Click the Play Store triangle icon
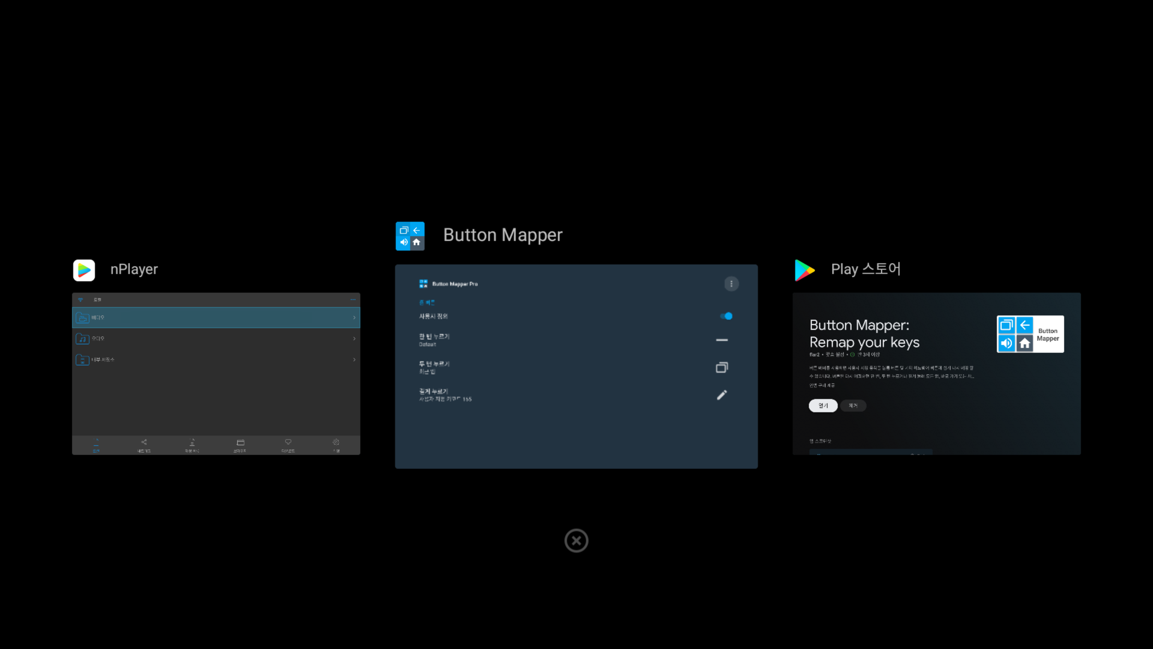This screenshot has height=649, width=1153. tap(804, 270)
